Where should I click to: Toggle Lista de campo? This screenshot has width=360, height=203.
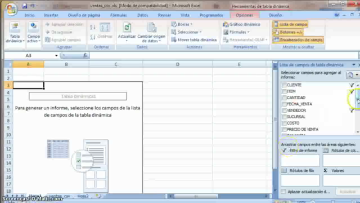point(290,24)
